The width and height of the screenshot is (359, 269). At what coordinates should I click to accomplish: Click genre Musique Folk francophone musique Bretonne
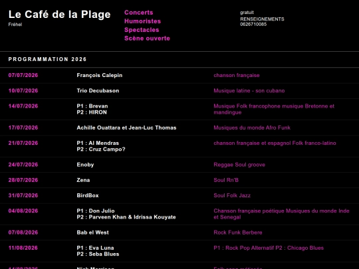[x=274, y=109]
